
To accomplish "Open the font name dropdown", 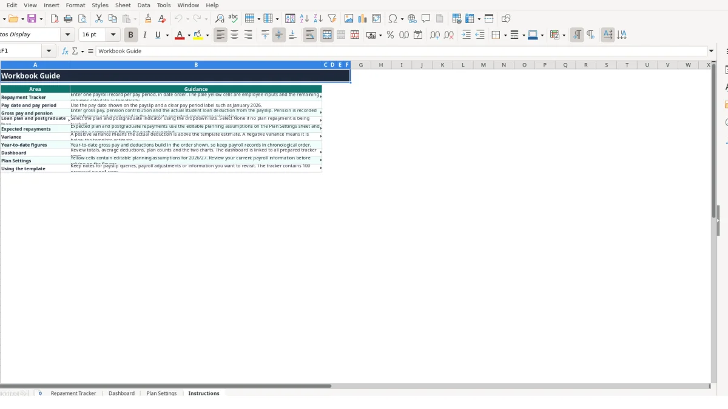I will (67, 35).
